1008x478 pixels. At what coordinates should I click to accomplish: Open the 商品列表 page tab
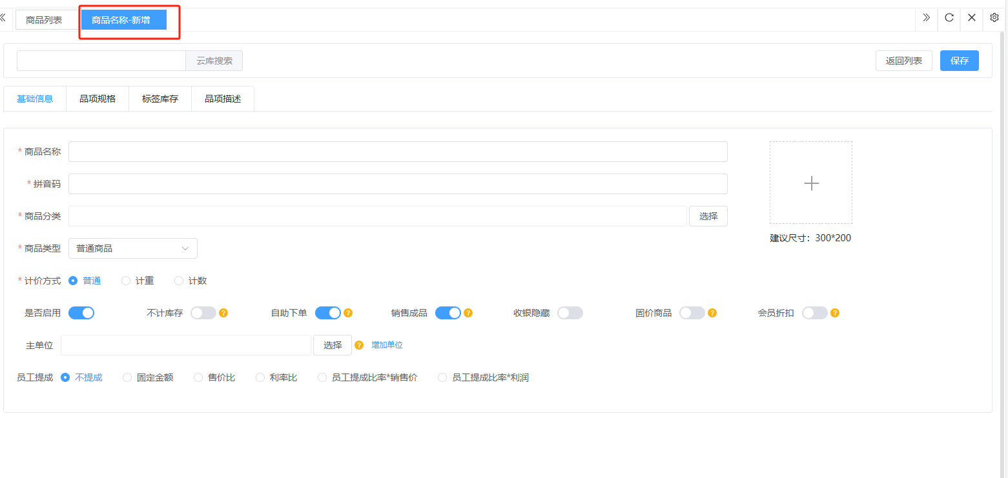point(45,20)
